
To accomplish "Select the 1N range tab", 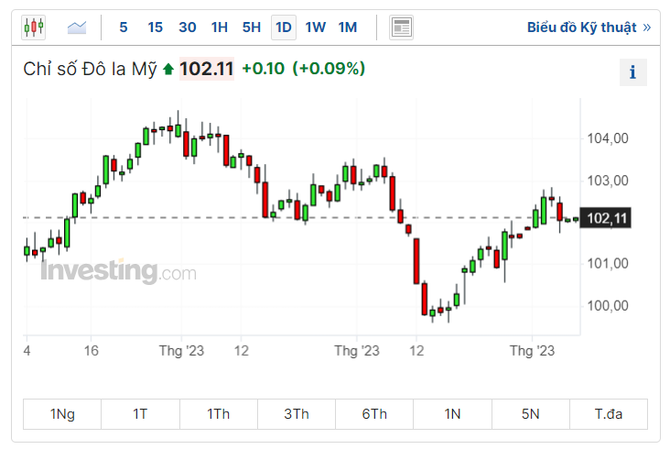I will point(452,414).
